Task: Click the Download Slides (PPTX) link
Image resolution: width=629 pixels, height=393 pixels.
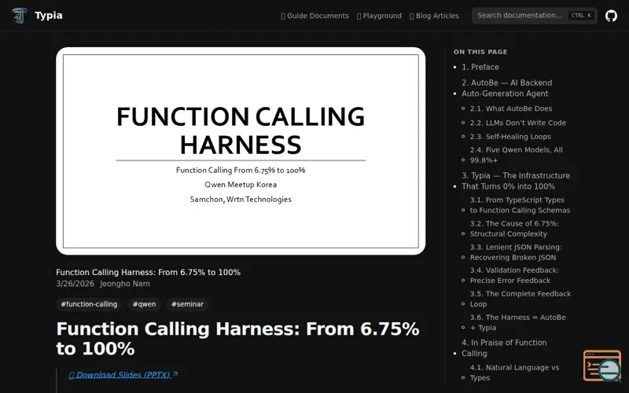Action: (x=123, y=375)
